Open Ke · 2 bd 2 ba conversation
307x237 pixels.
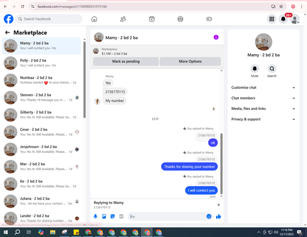tap(41, 184)
